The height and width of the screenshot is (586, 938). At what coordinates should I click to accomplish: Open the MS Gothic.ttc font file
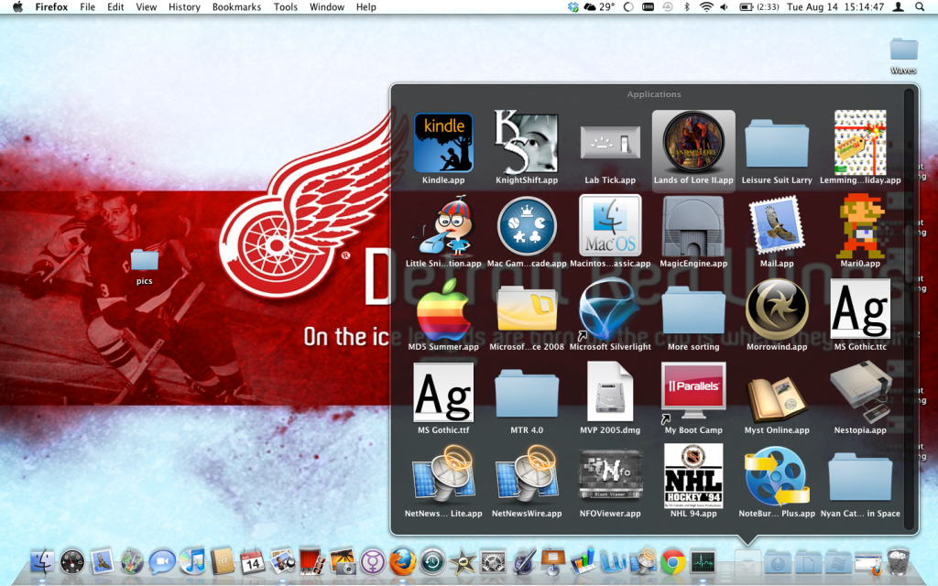(860, 309)
